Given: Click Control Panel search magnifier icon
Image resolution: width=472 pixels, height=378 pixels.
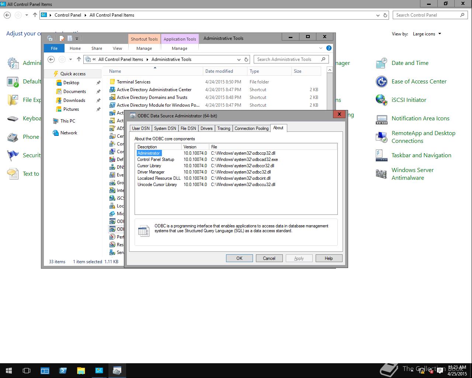Looking at the screenshot, I should (x=462, y=15).
